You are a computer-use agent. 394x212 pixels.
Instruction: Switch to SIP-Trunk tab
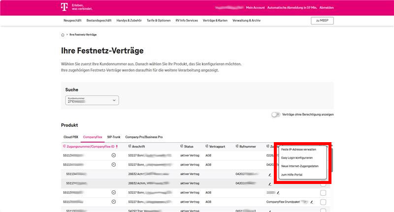(114, 137)
